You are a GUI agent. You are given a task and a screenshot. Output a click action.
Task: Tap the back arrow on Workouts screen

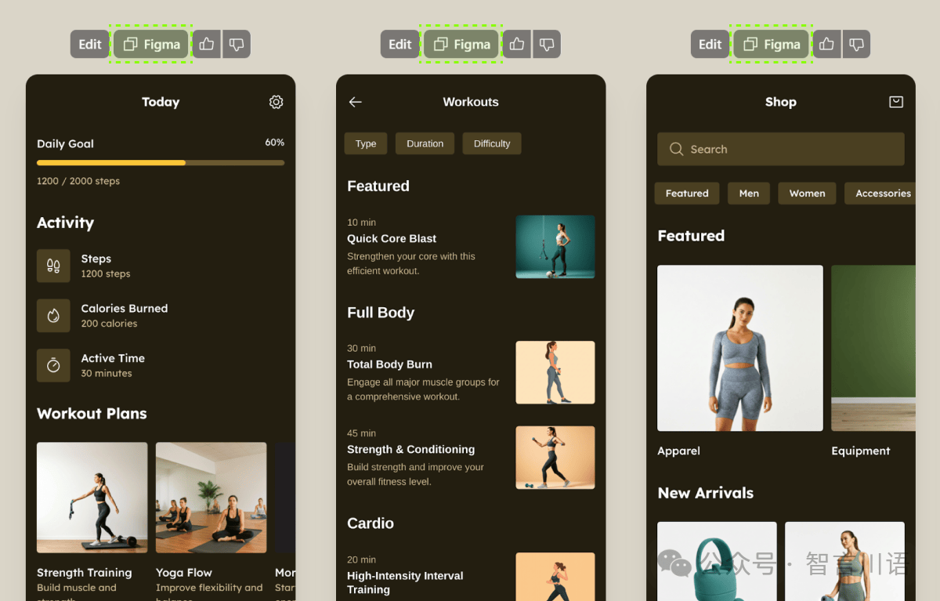(x=356, y=102)
